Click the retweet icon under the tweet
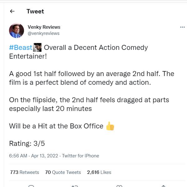Screen dimensions: 187x187 [75, 186]
